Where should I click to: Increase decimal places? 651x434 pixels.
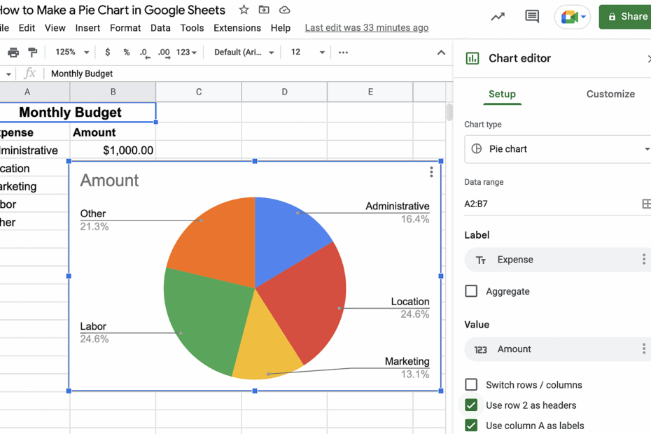(164, 53)
